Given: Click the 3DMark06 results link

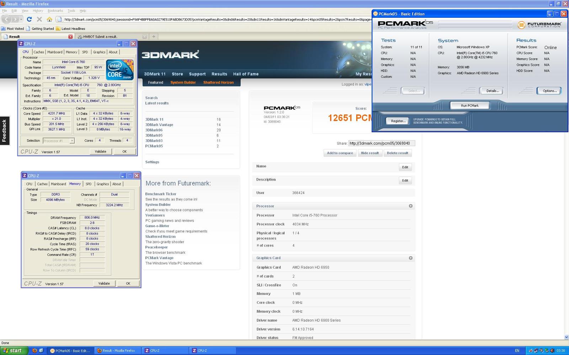Looking at the screenshot, I should click(154, 130).
